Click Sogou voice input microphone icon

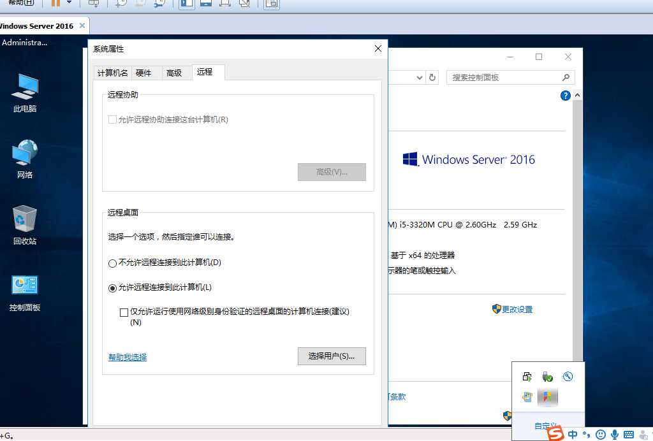pos(615,435)
